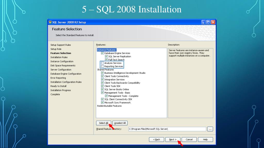Select the Instance Features tree node
This screenshot has width=264, height=148.
point(106,50)
